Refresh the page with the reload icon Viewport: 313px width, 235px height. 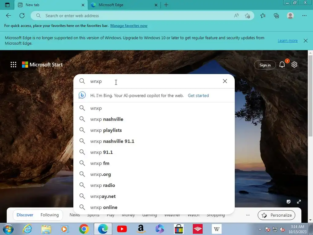tap(22, 16)
